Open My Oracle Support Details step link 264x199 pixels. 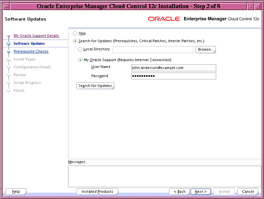tap(36, 36)
